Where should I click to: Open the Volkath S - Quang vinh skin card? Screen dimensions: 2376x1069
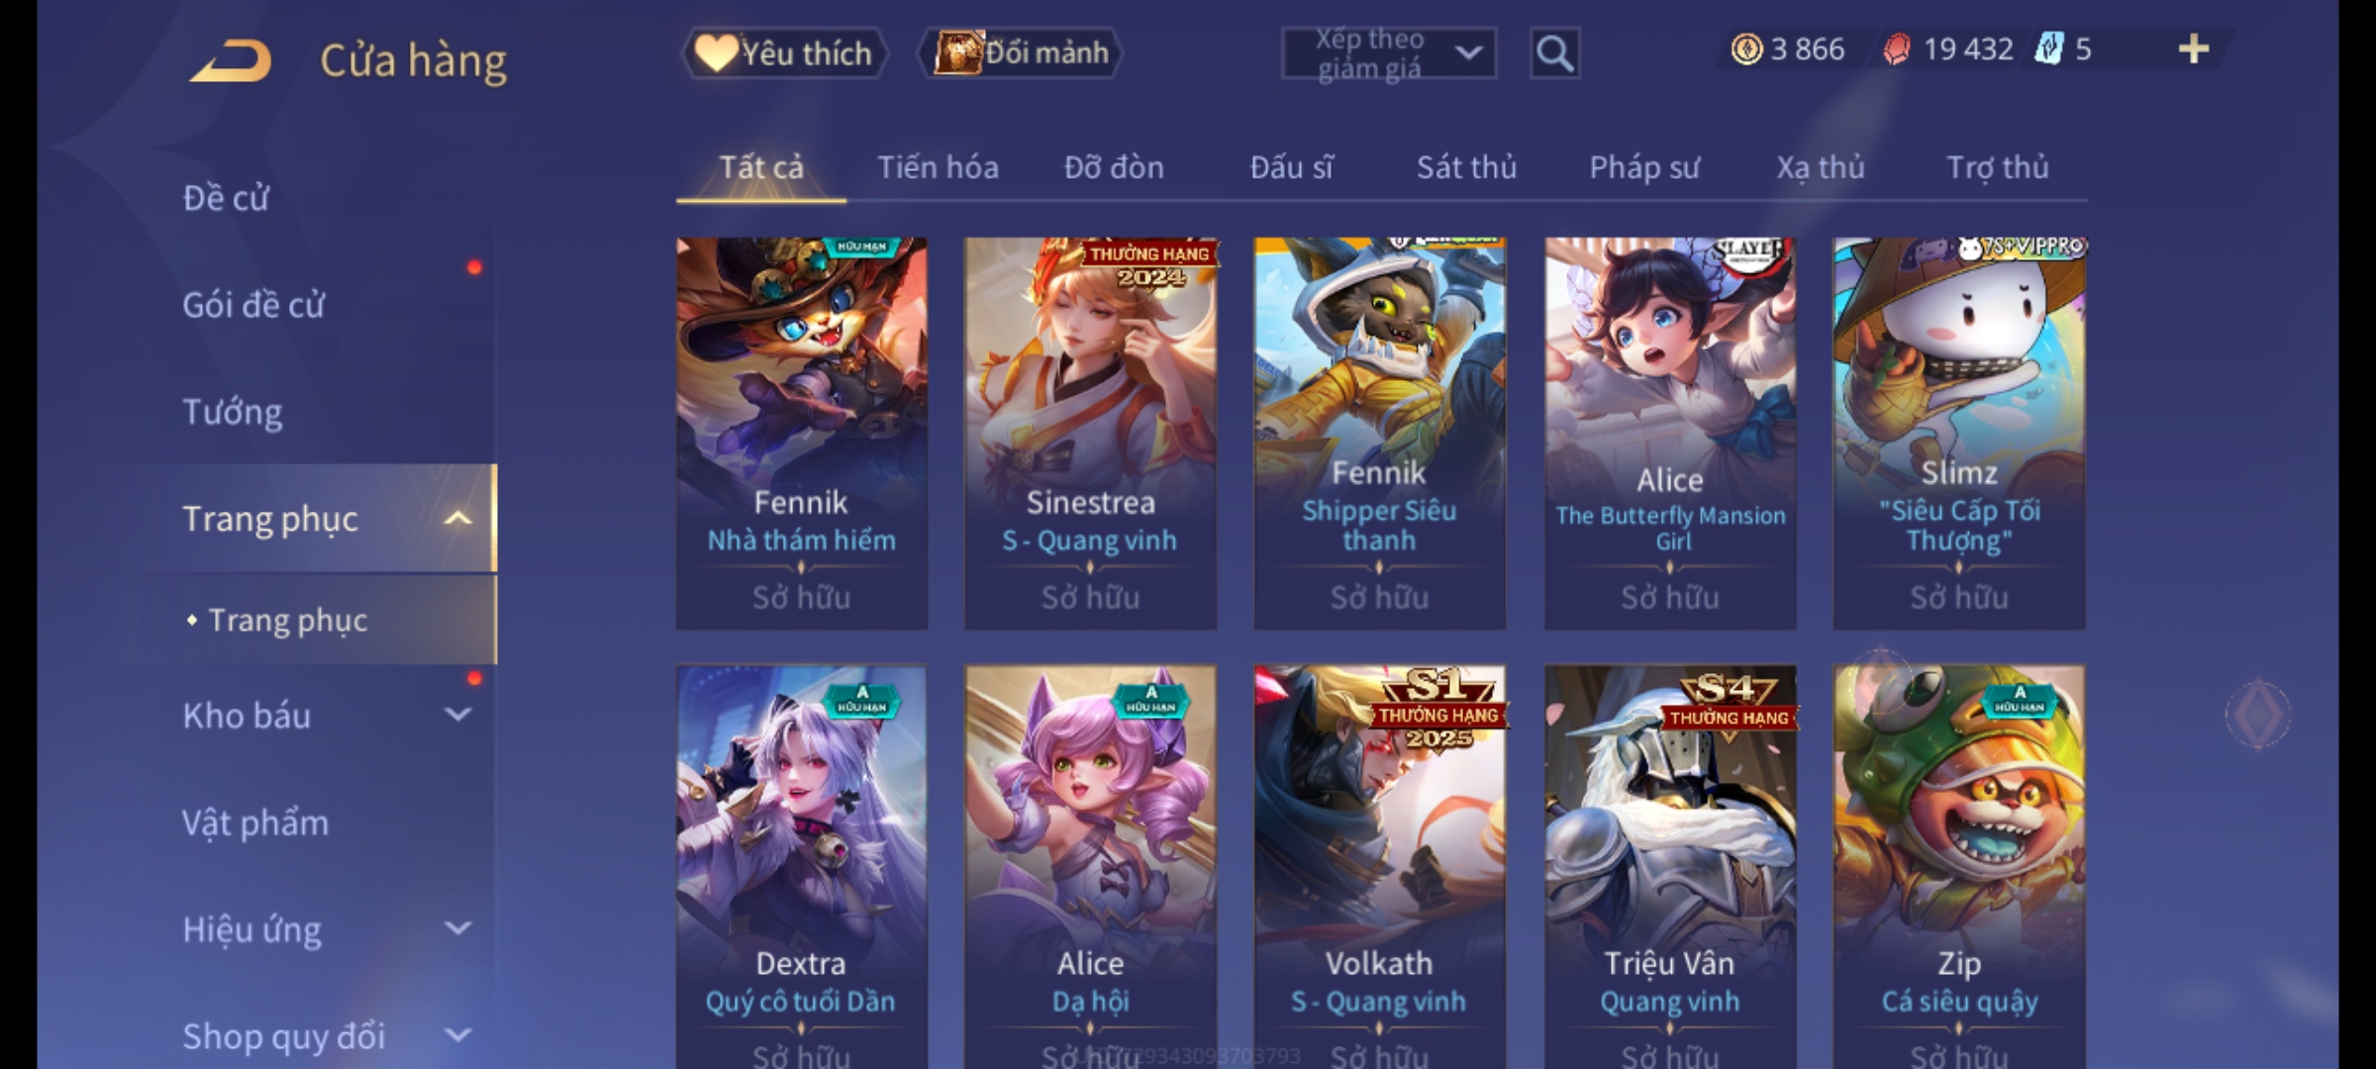click(x=1379, y=866)
